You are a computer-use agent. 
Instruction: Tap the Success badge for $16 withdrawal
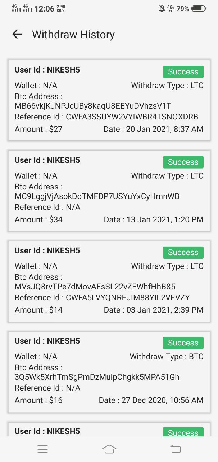point(183,343)
